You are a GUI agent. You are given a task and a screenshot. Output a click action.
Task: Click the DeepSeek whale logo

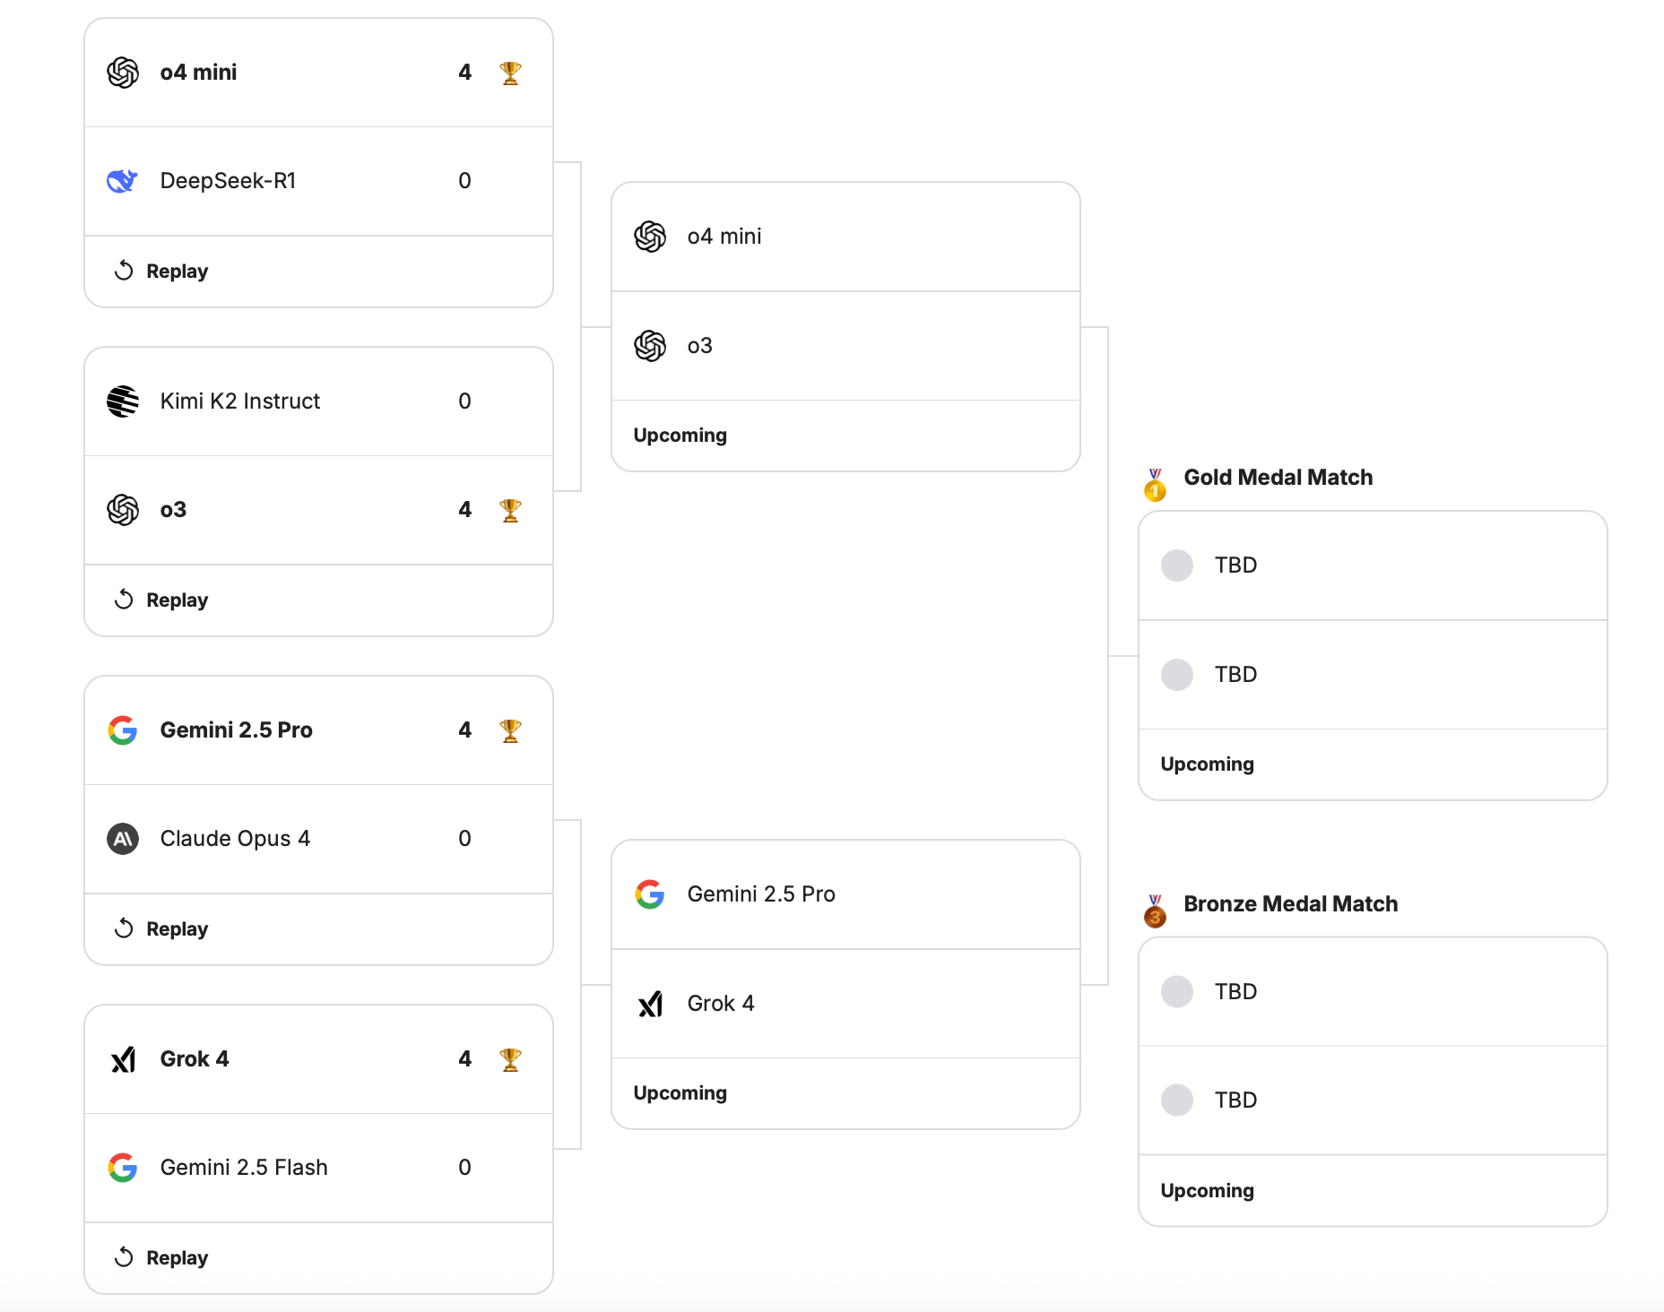(x=122, y=181)
